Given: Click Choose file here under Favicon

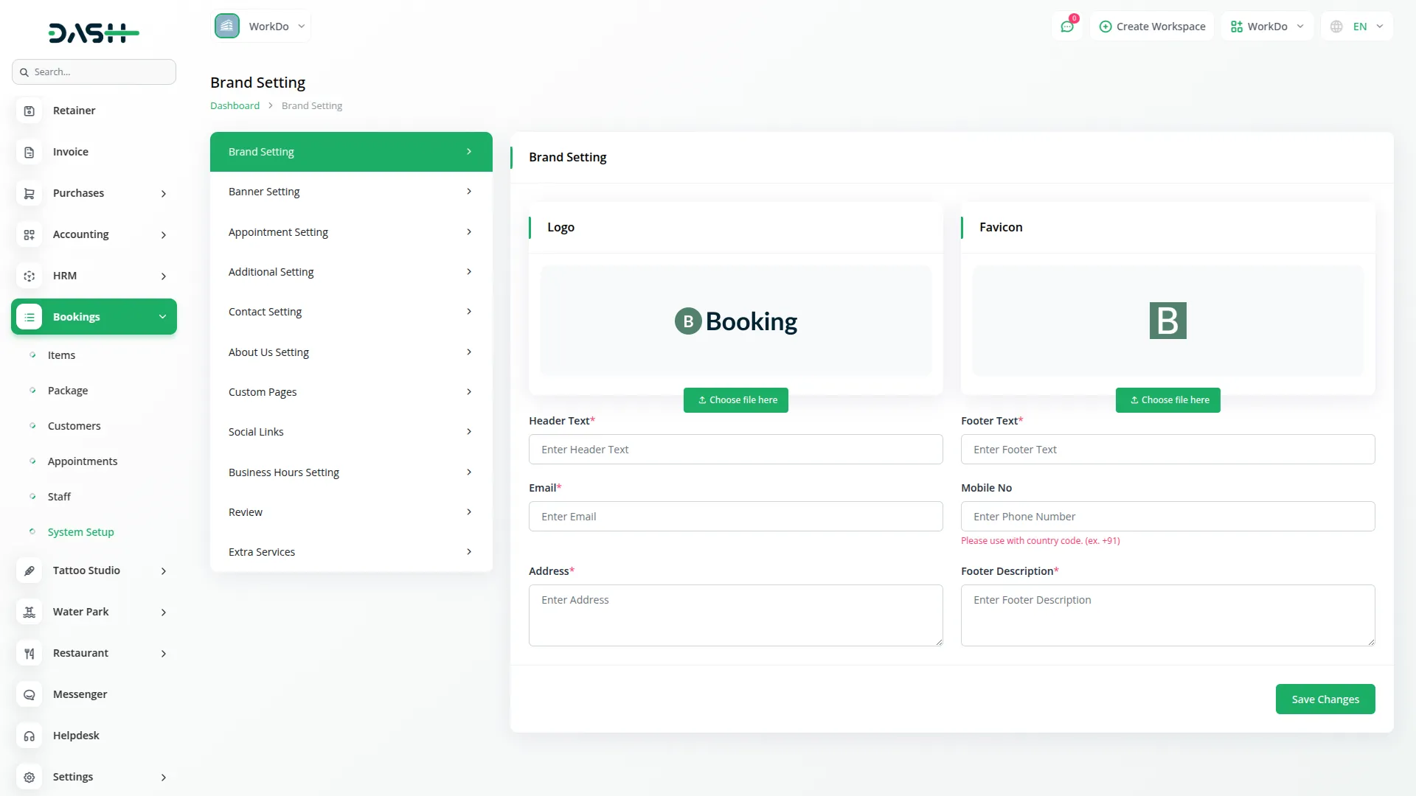Looking at the screenshot, I should click(1167, 400).
